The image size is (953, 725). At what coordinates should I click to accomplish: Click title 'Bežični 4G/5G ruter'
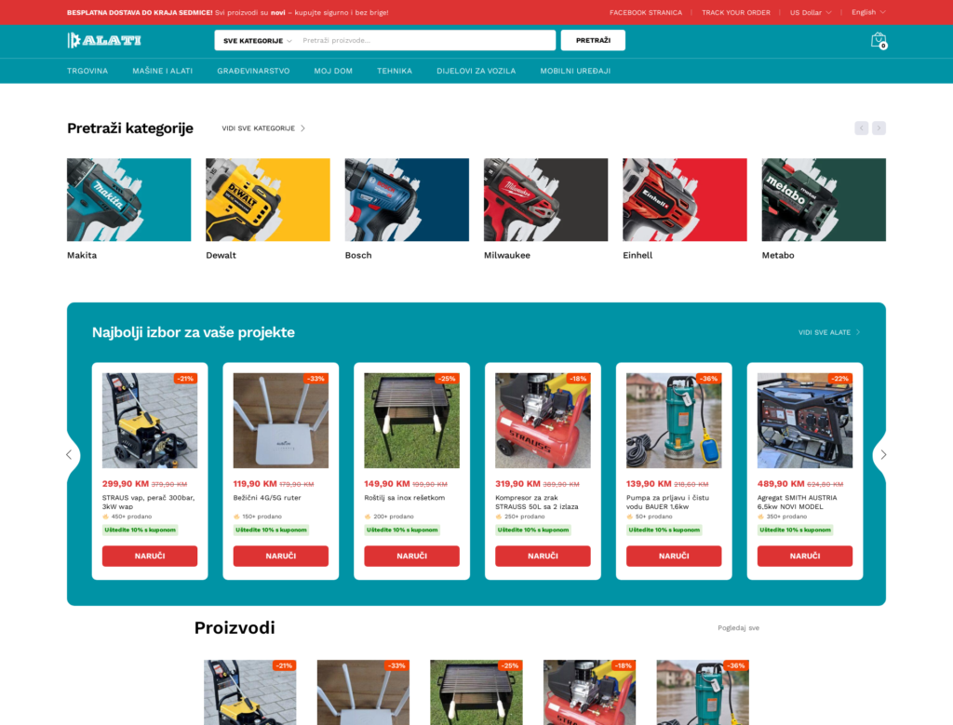[267, 498]
